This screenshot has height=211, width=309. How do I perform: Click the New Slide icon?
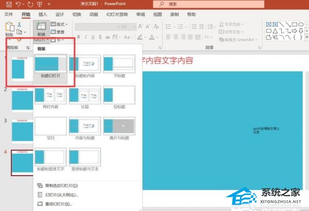tap(40, 28)
